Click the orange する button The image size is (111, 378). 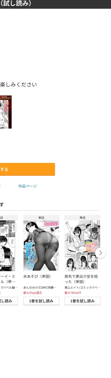(x=27, y=169)
